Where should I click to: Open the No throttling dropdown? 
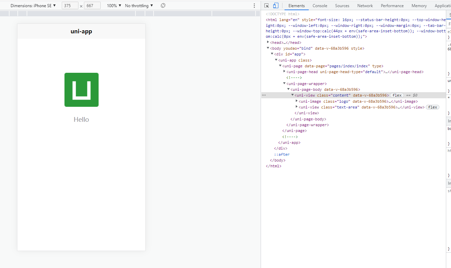click(x=139, y=6)
